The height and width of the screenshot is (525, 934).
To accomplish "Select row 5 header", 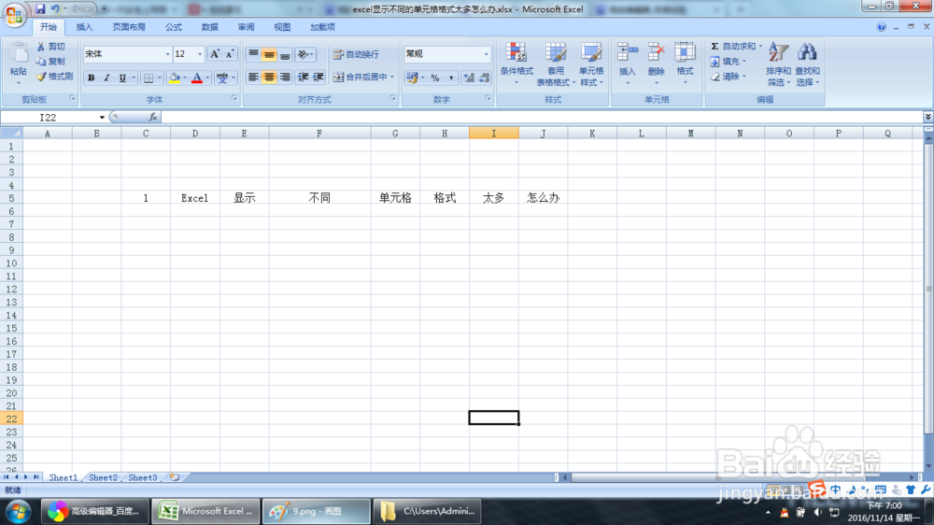I will pos(11,198).
